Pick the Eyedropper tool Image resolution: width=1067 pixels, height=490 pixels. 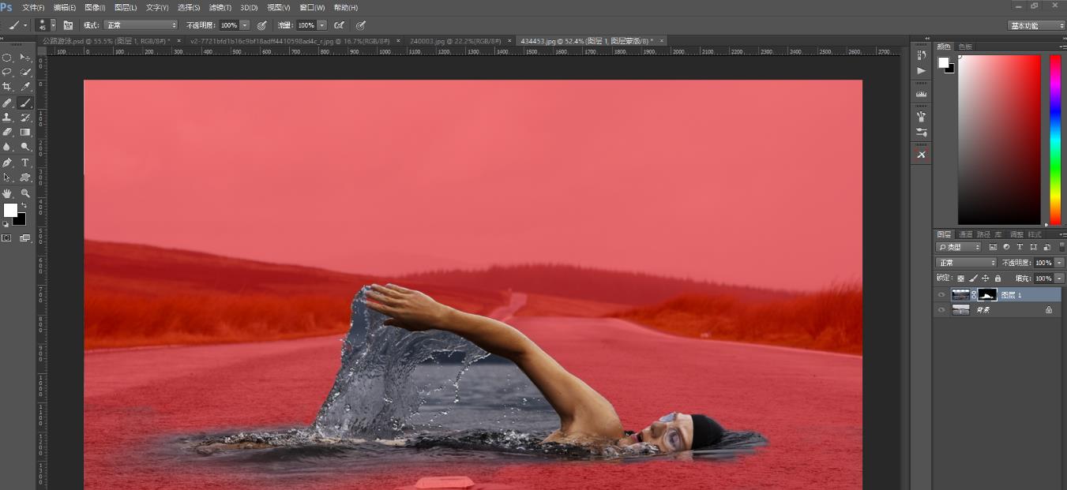tap(25, 87)
